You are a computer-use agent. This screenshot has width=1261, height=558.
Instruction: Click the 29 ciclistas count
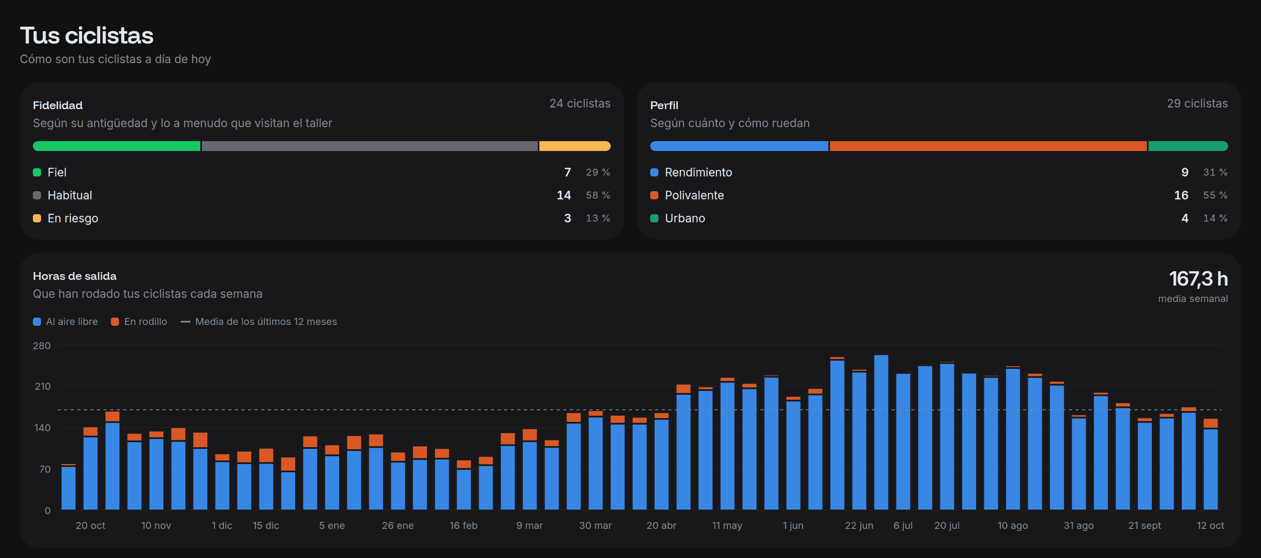tap(1197, 104)
